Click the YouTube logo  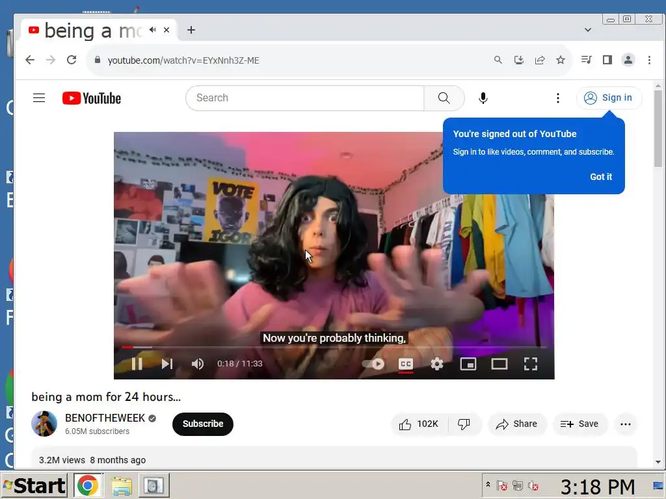(92, 98)
